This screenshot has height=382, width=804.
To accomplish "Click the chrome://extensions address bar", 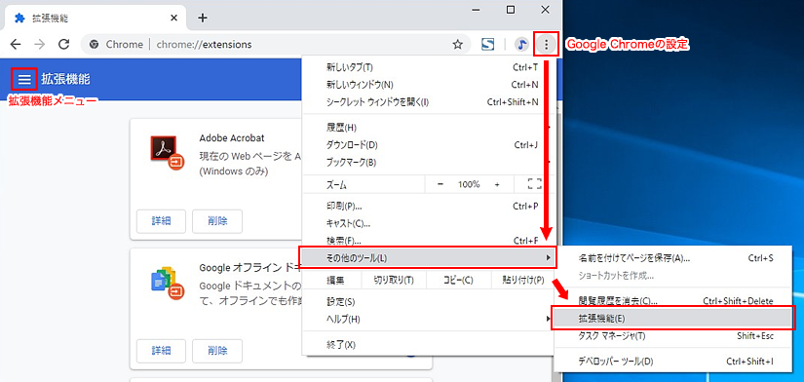I will click(x=277, y=45).
